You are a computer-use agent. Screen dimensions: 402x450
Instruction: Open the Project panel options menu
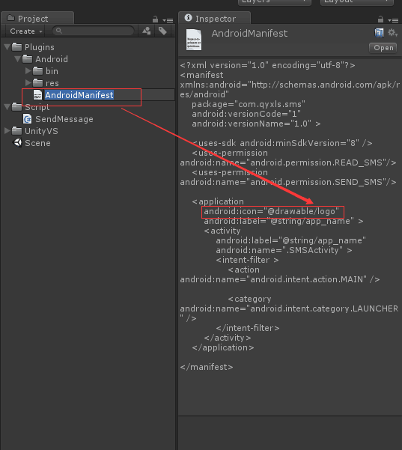(168, 20)
